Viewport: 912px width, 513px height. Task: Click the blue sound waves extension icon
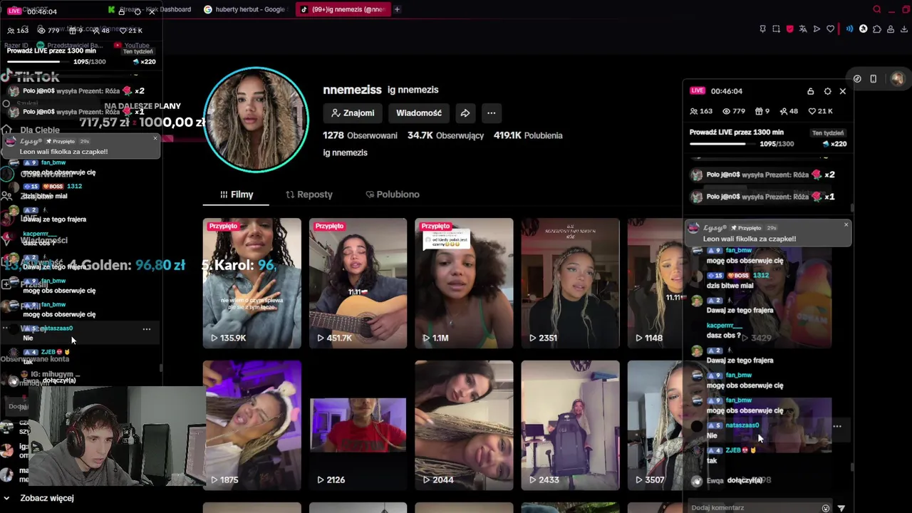pos(849,29)
